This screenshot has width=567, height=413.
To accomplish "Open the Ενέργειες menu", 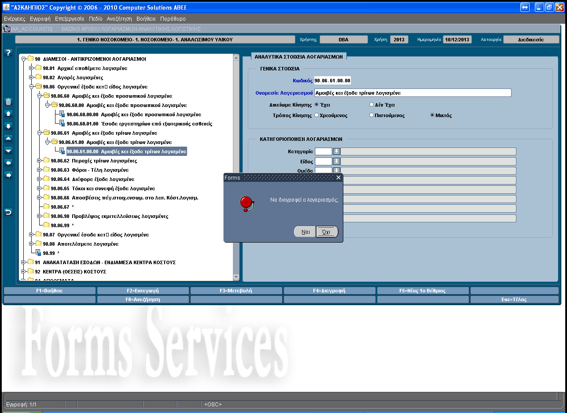I will (x=15, y=19).
